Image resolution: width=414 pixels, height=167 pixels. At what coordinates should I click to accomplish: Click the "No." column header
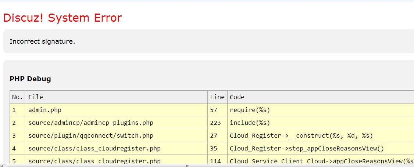pos(17,97)
